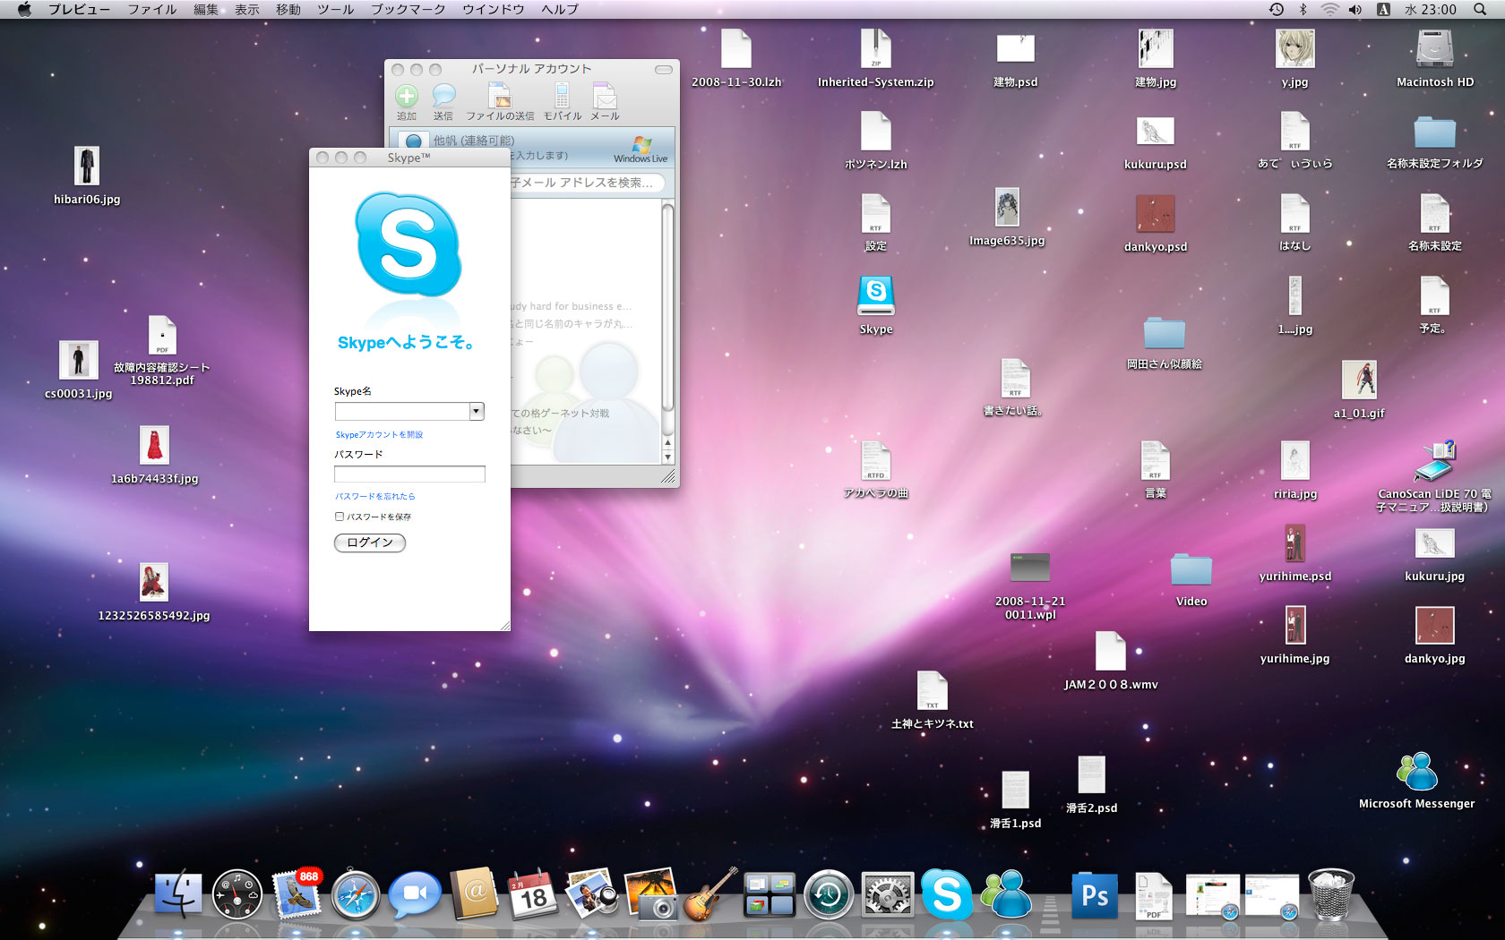Click the volume icon in the menu bar
The image size is (1505, 940).
tap(1355, 9)
